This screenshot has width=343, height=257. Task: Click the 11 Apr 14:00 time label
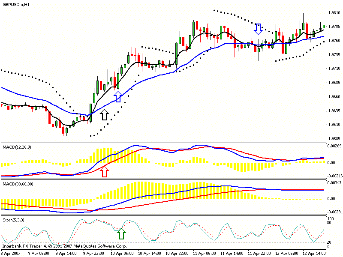click(232, 254)
